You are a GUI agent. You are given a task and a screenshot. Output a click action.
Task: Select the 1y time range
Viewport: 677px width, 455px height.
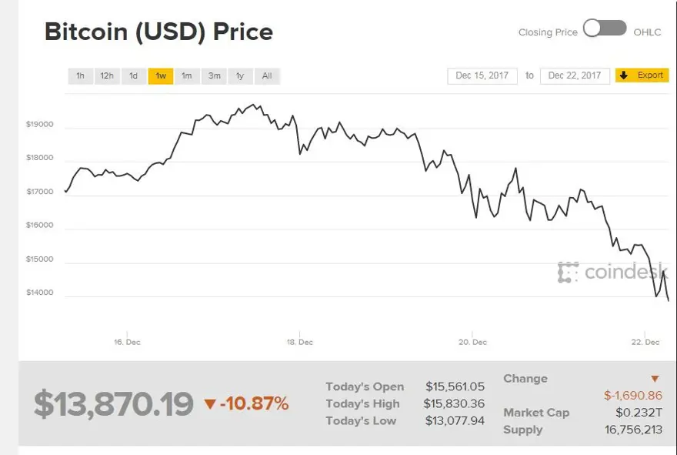[240, 76]
